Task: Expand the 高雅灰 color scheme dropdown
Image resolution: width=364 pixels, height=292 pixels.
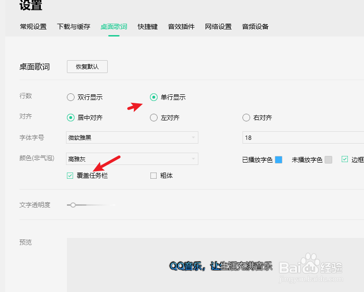Action: coord(132,159)
